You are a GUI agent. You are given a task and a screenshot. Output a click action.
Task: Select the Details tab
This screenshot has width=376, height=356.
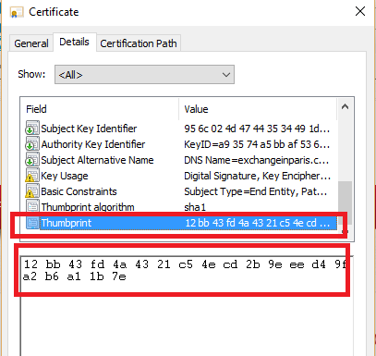tap(74, 42)
